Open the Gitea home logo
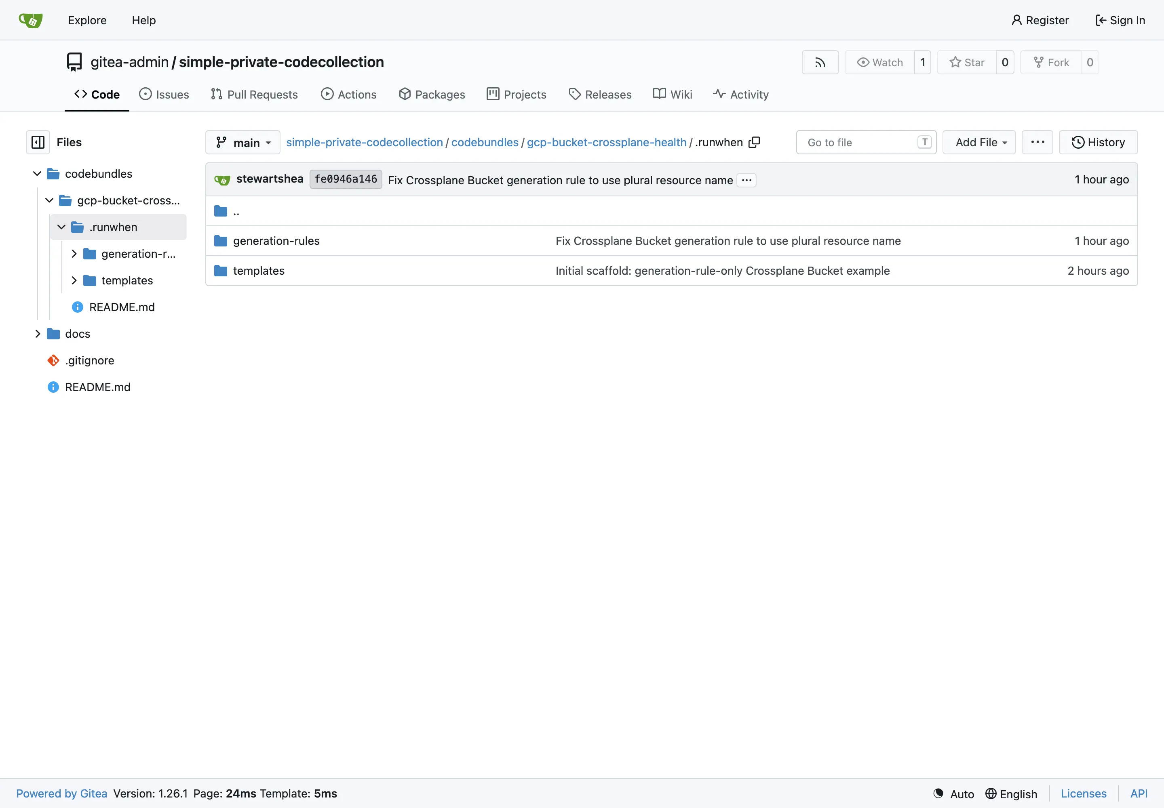 pyautogui.click(x=30, y=20)
